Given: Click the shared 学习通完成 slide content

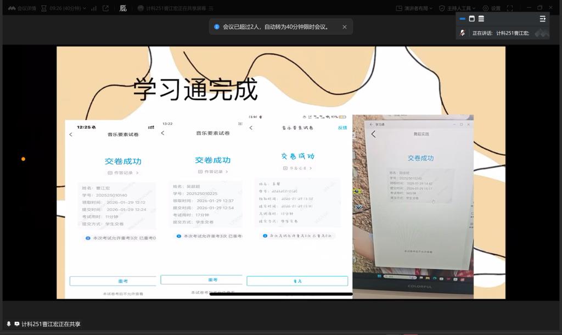Looking at the screenshot, I should 280,172.
